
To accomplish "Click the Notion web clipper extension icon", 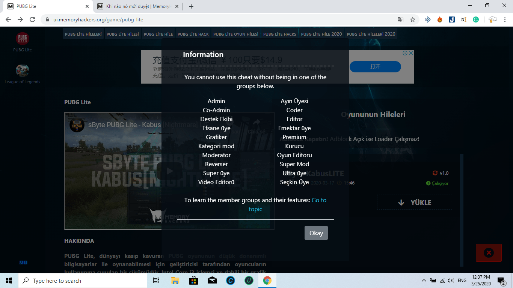I will 464,19.
